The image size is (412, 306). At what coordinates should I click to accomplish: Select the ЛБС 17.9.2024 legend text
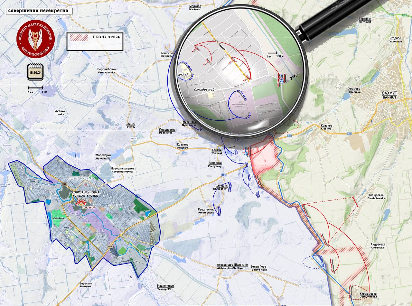click(x=106, y=38)
